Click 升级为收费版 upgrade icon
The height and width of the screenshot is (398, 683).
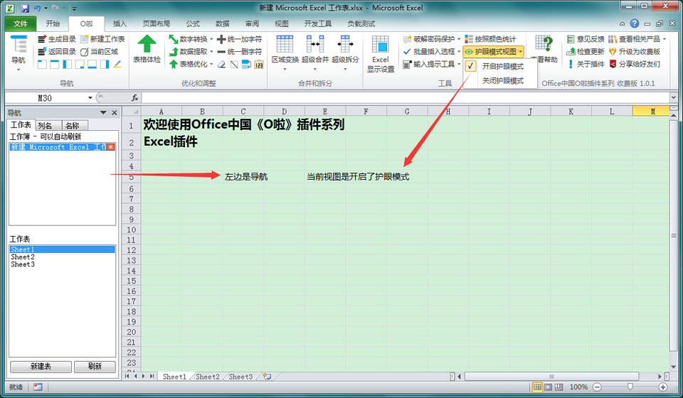(x=613, y=52)
